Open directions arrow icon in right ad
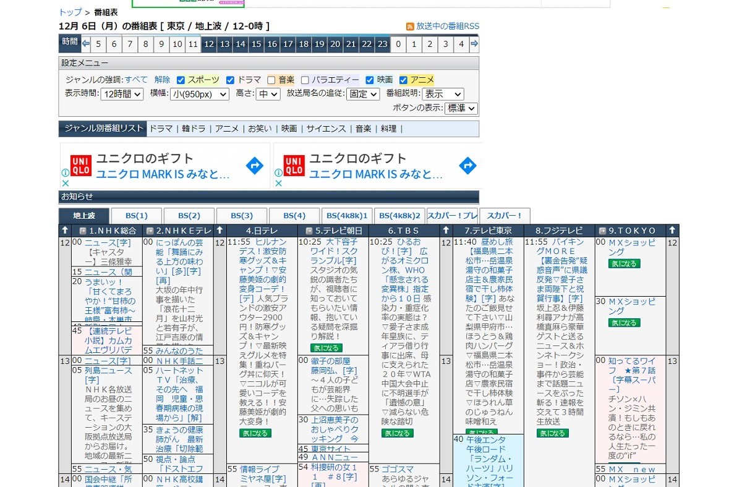Image resolution: width=742 pixels, height=487 pixels. click(x=468, y=166)
